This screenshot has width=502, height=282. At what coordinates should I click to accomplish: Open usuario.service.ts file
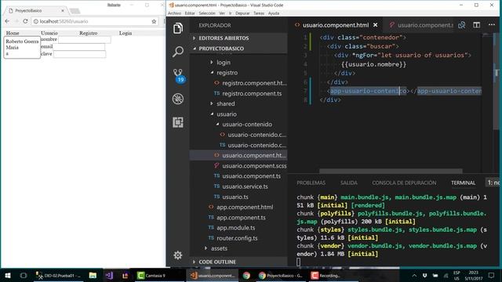(x=245, y=186)
